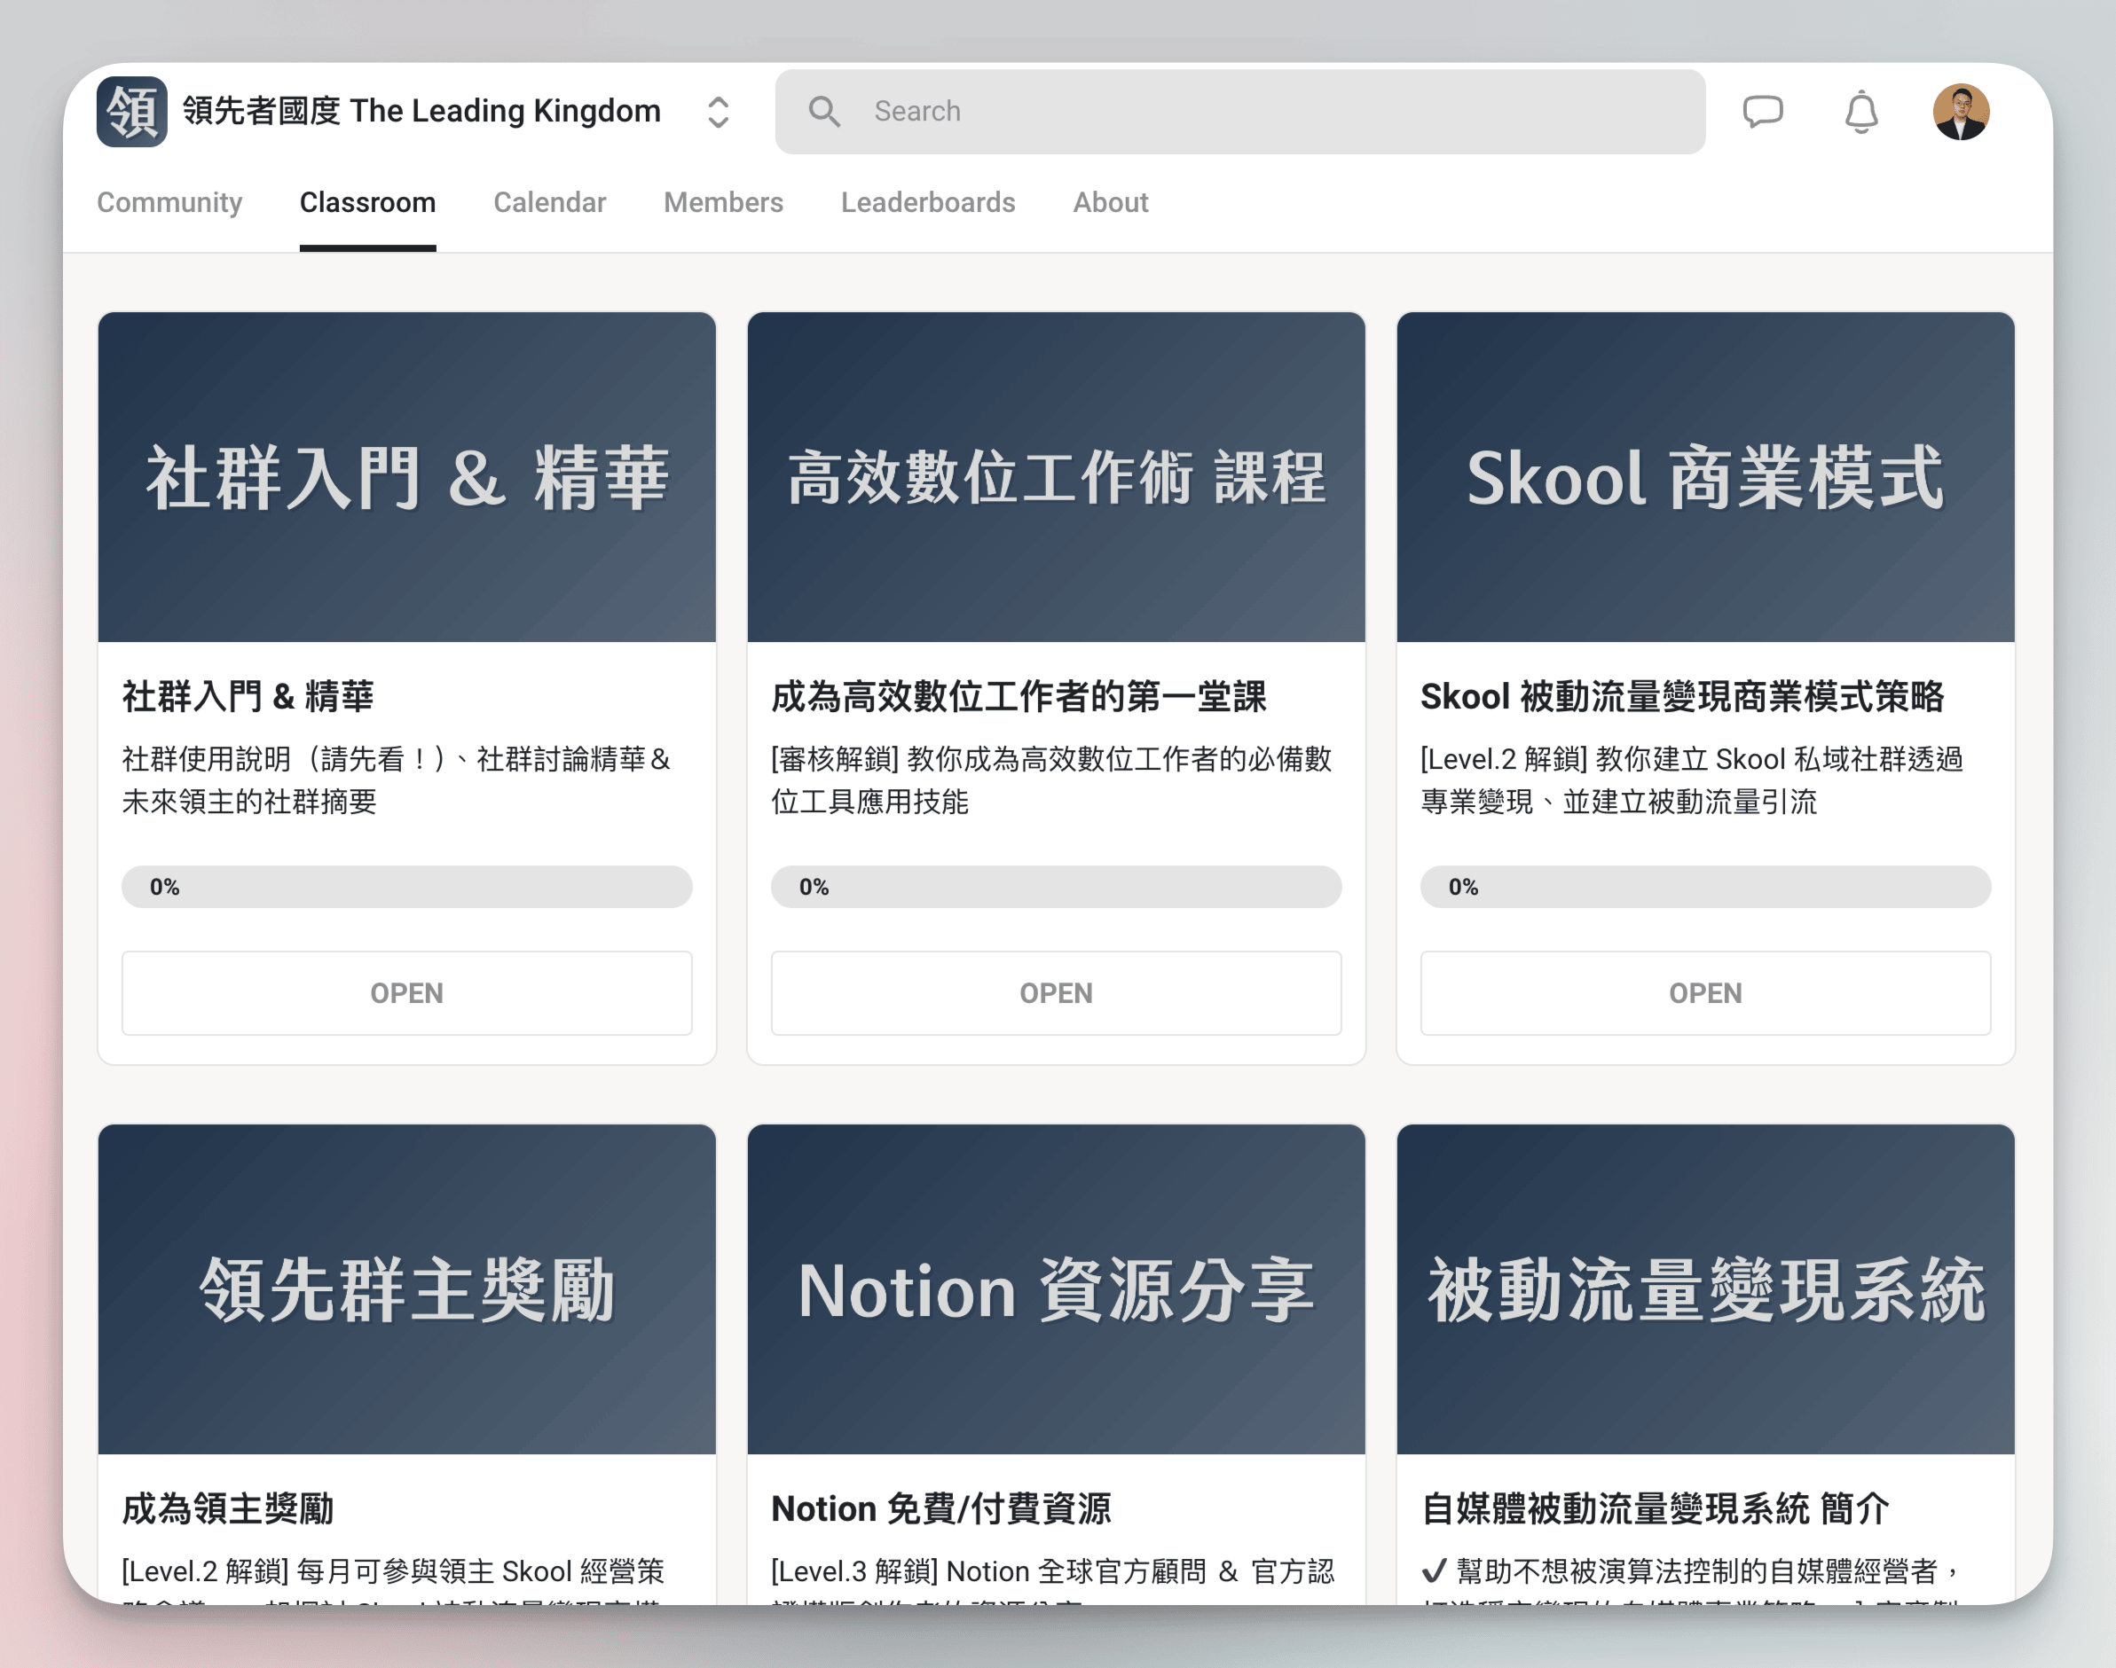
Task: Click the title Notion 免費/付費資源
Action: point(940,1507)
